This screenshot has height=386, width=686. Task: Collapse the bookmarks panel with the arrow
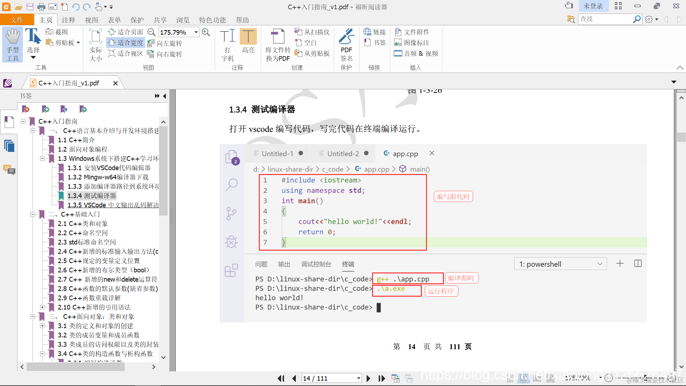click(164, 96)
